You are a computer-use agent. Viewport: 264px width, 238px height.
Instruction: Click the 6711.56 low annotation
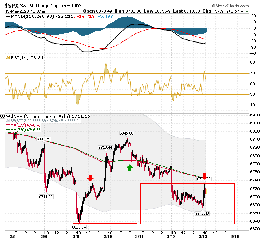(x=46, y=197)
